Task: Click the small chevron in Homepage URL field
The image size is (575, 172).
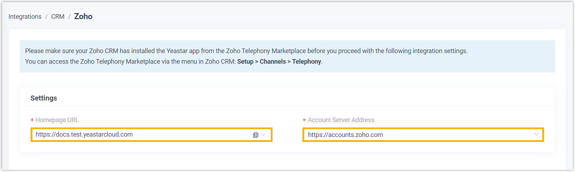Action: click(x=263, y=135)
